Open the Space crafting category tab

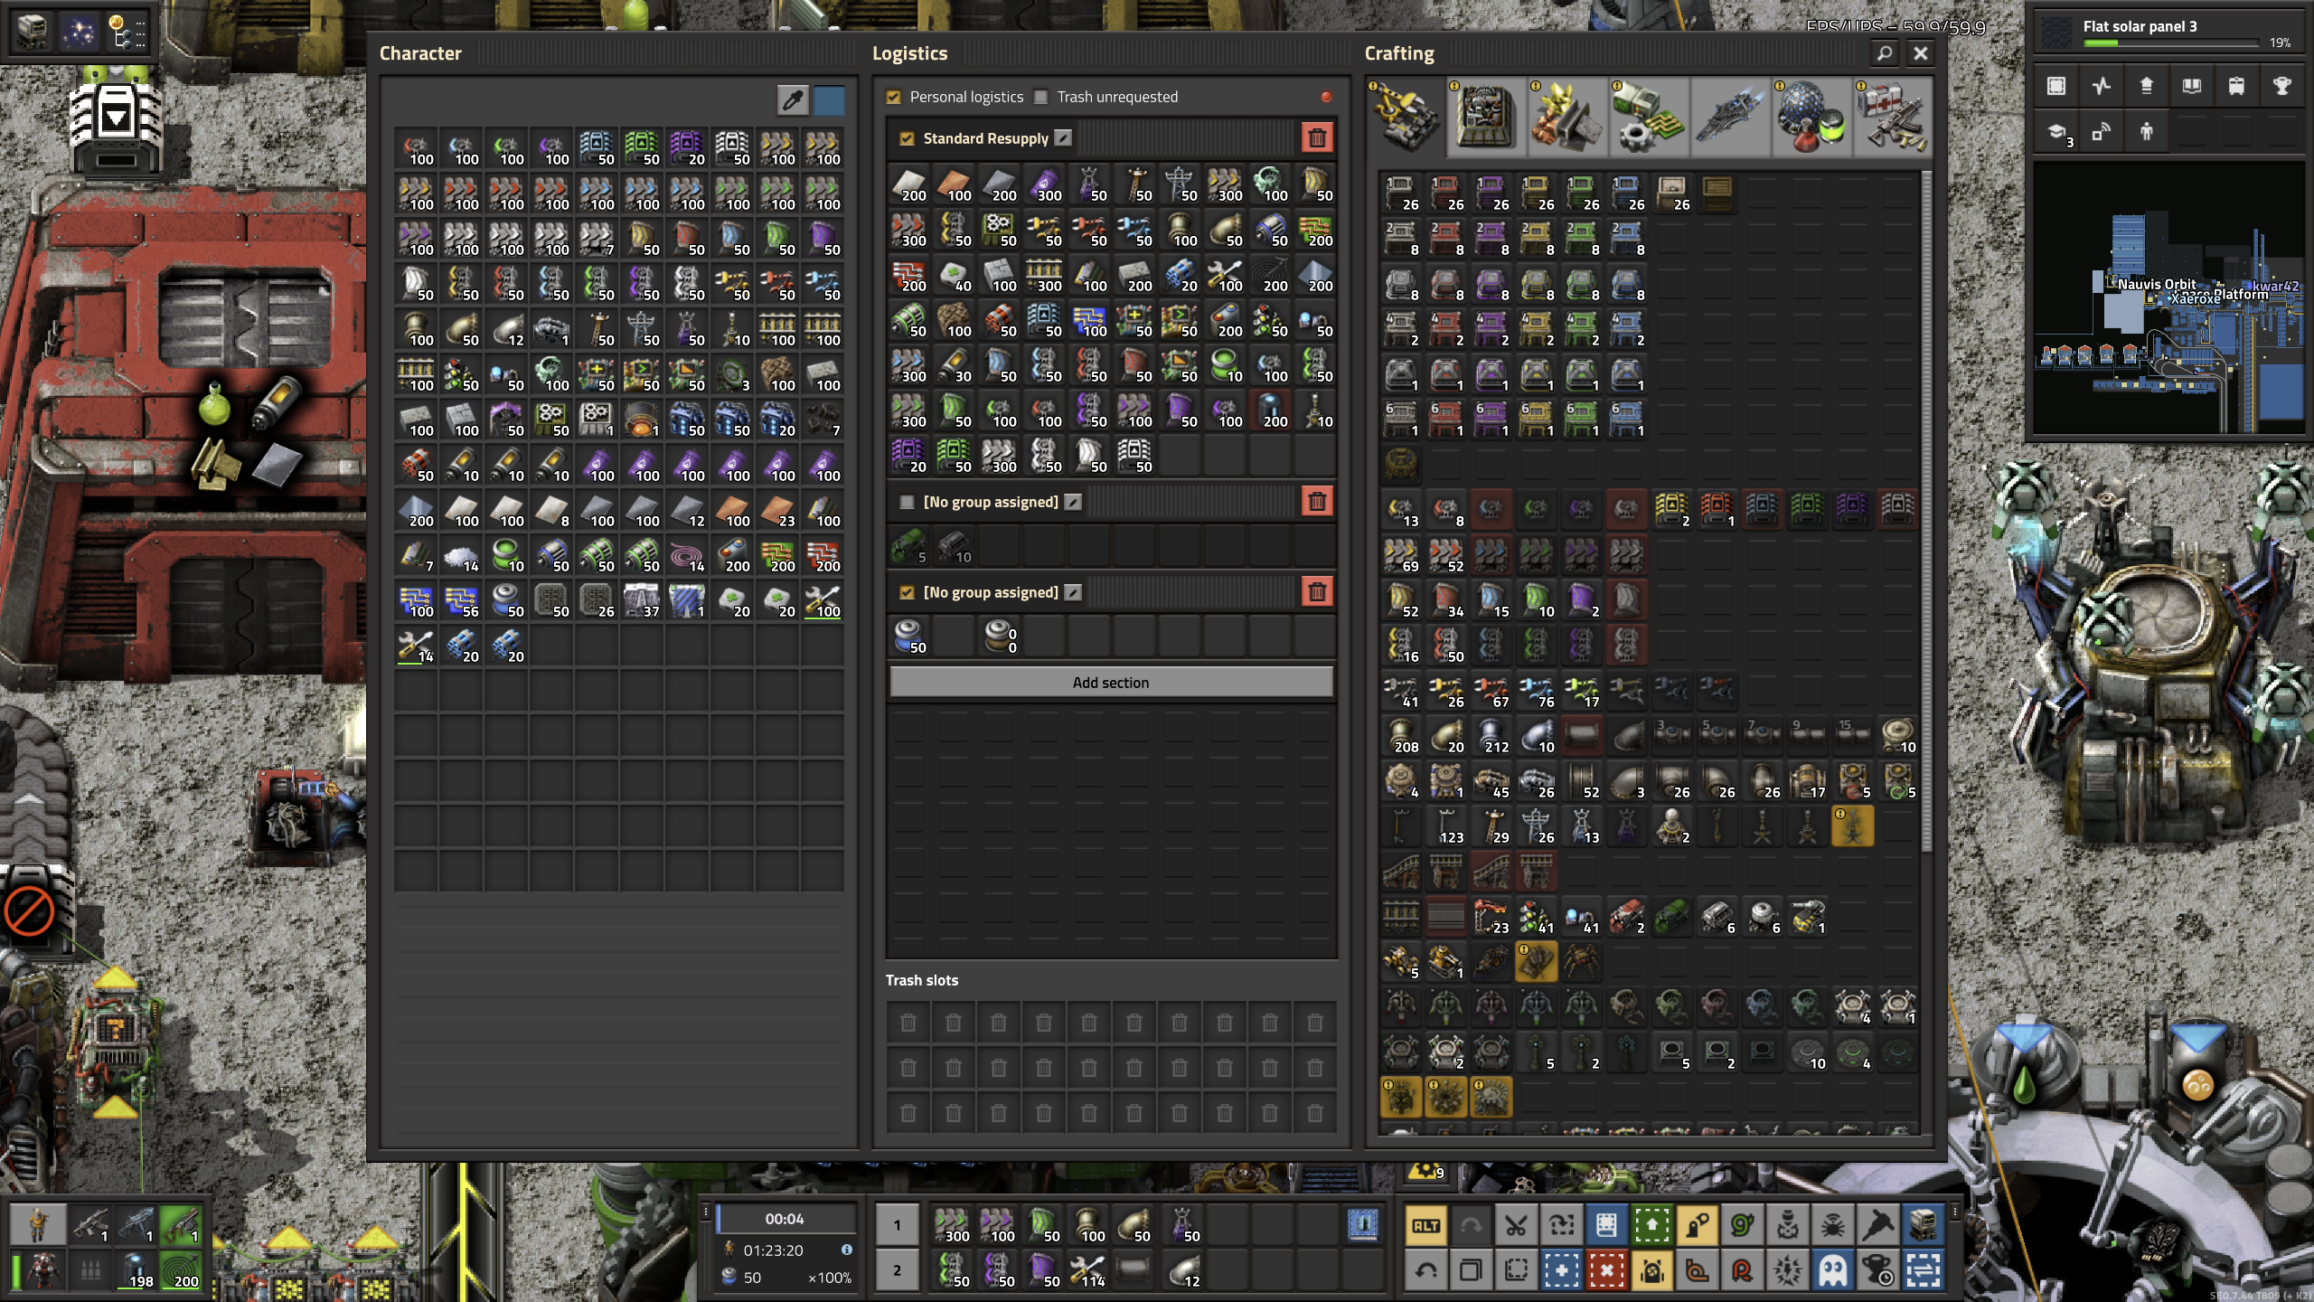(x=1730, y=117)
